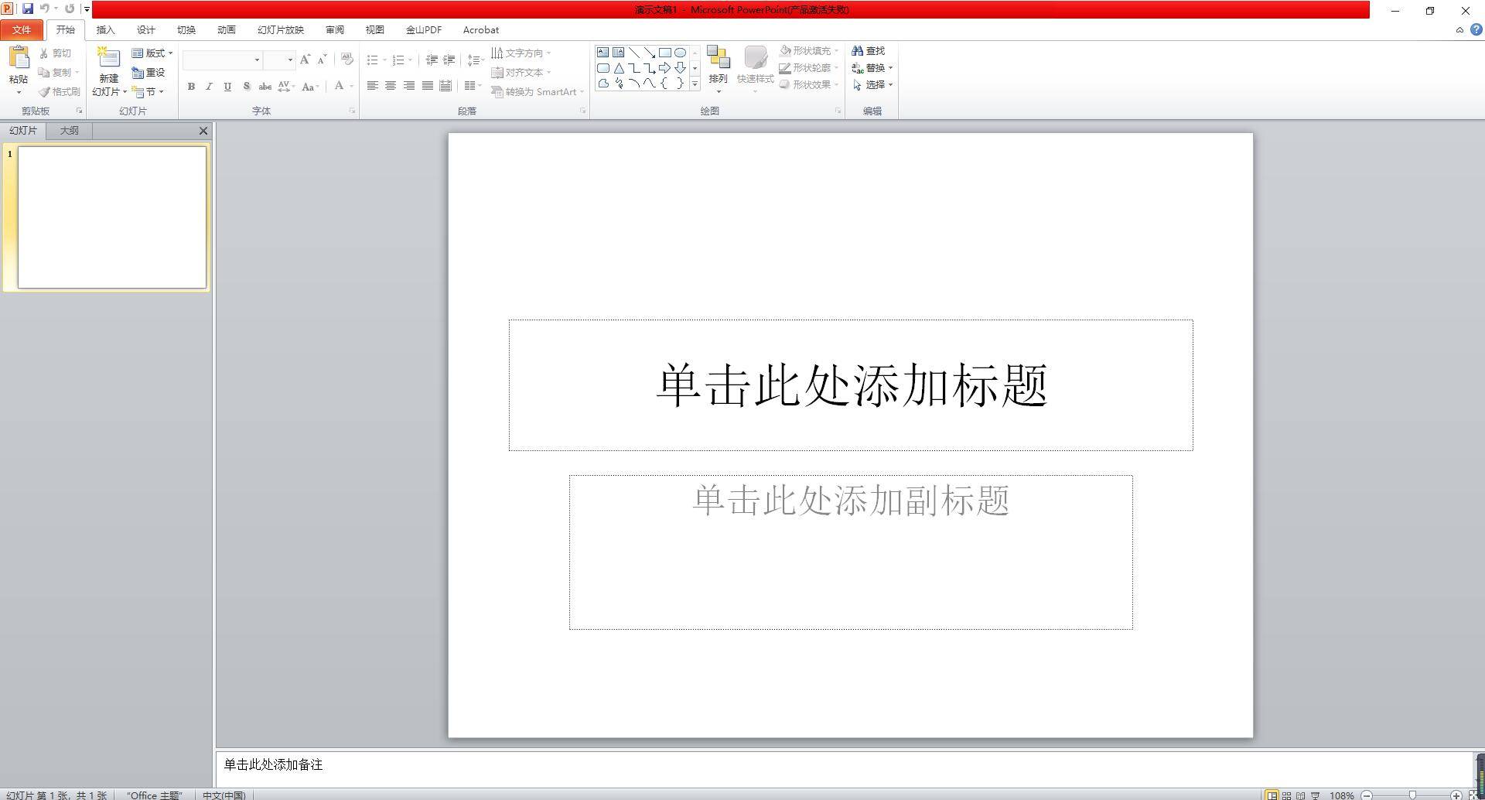
Task: Select the arrow line shape
Action: 649,53
